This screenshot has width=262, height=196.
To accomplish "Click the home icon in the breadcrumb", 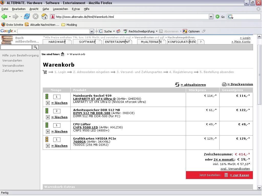I will coord(62,54).
